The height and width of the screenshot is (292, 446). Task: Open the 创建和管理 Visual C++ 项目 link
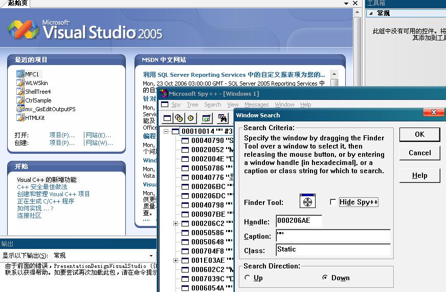click(53, 194)
